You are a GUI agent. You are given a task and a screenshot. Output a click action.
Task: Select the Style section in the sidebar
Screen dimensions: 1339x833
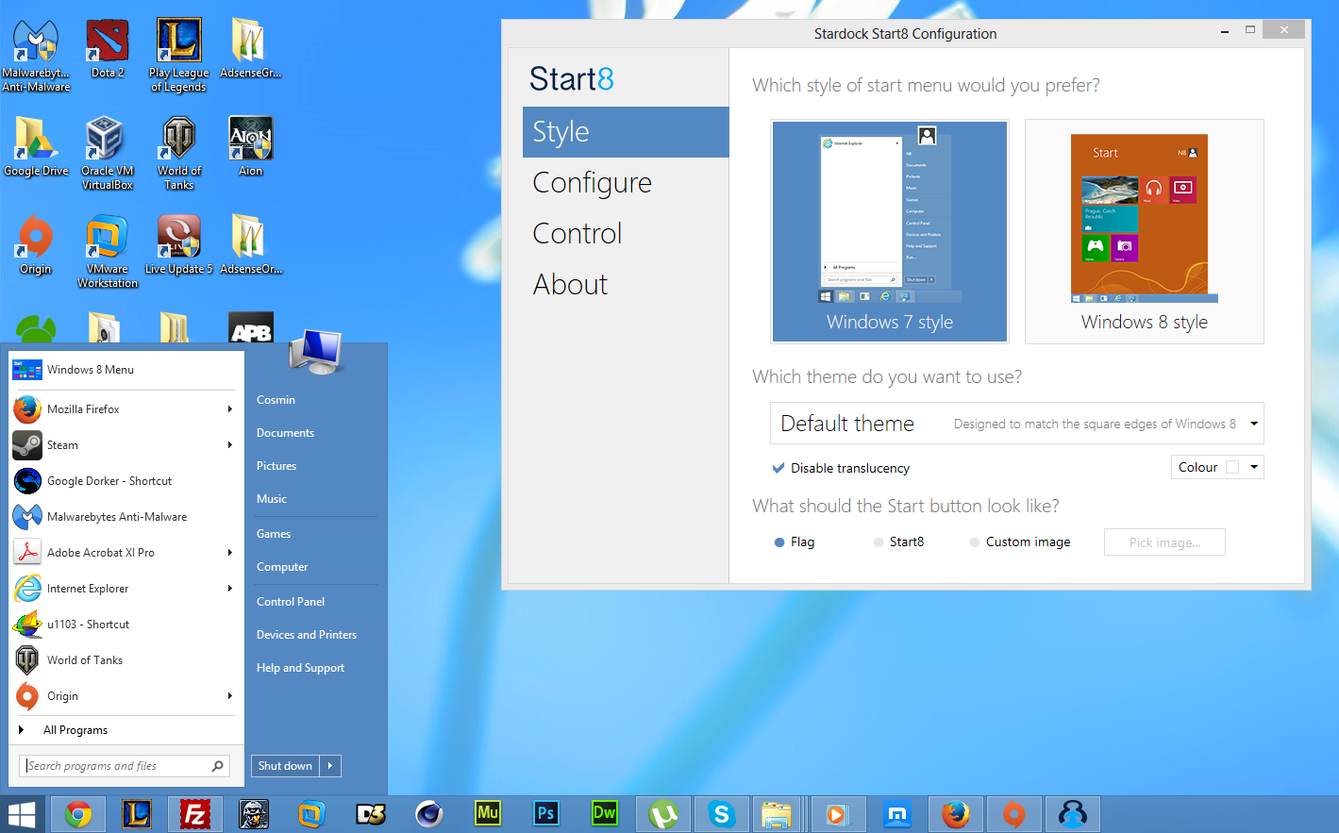click(x=626, y=132)
